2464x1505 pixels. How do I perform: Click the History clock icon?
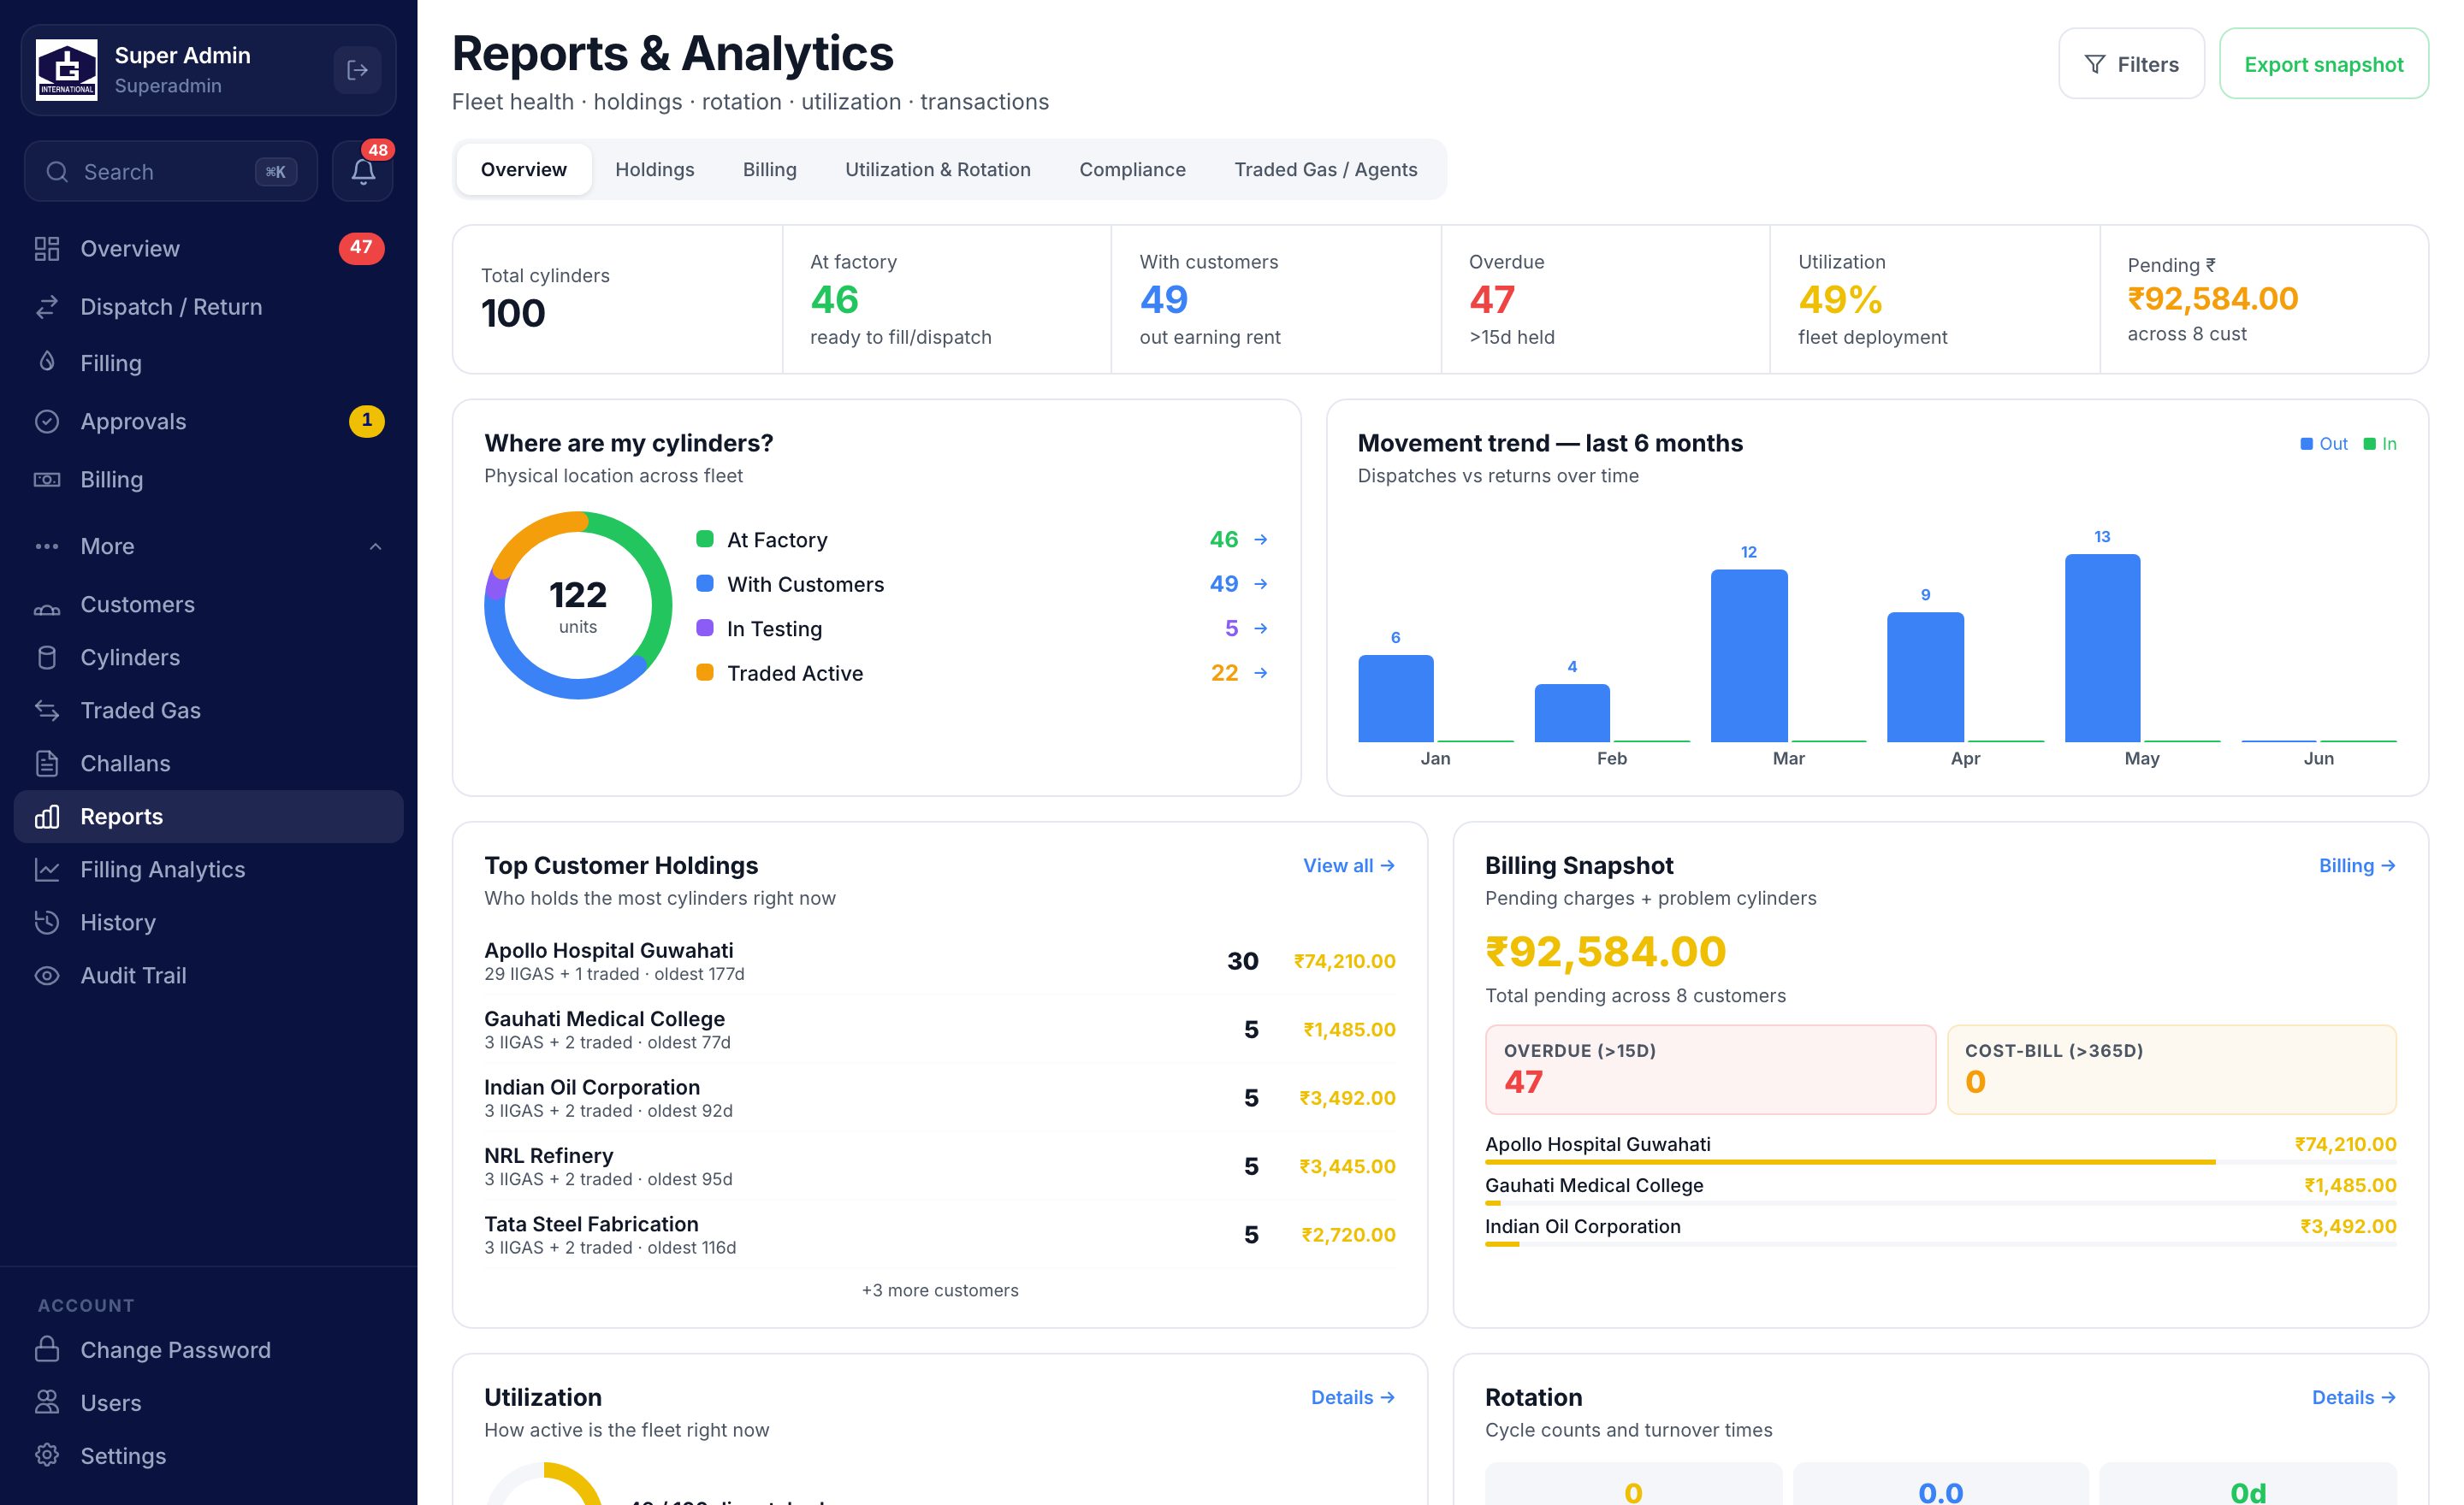click(x=47, y=923)
